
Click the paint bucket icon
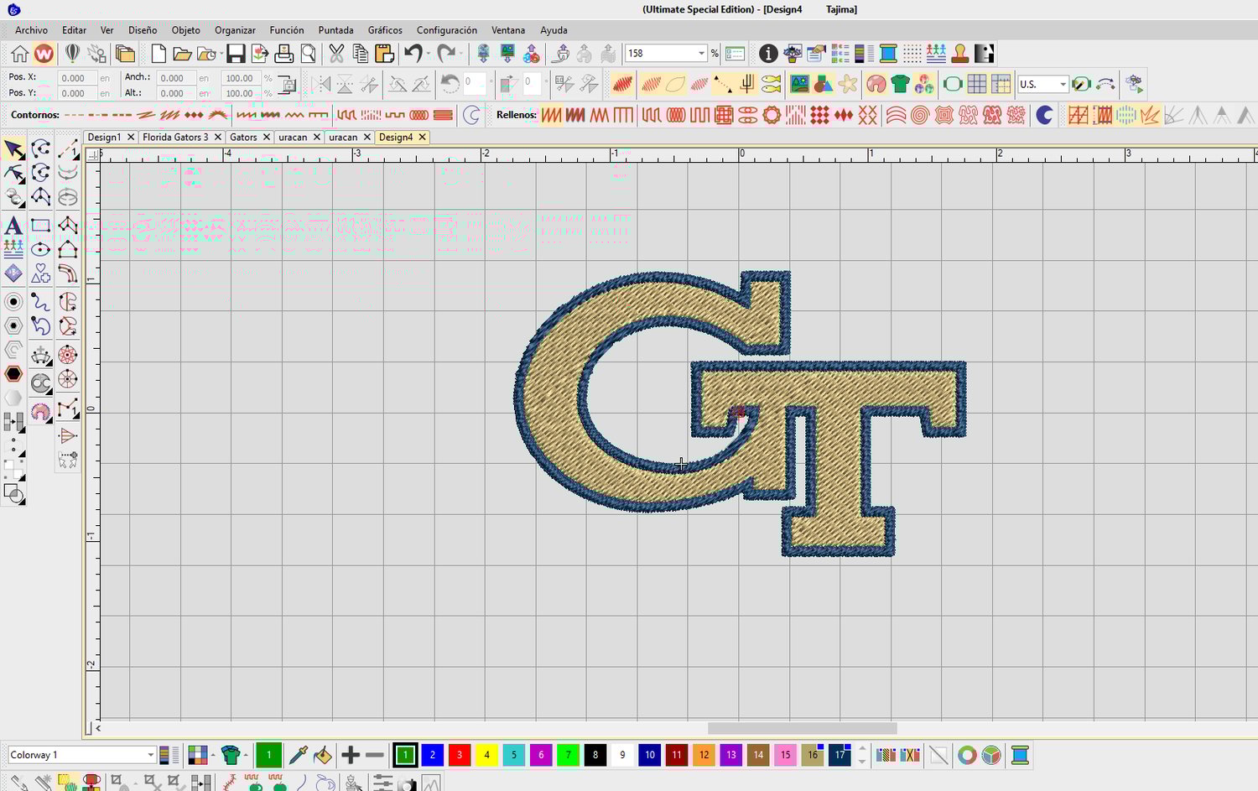323,755
